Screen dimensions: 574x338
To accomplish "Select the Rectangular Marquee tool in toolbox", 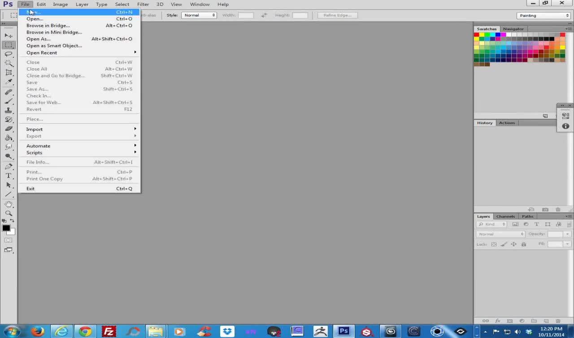I will 9,45.
